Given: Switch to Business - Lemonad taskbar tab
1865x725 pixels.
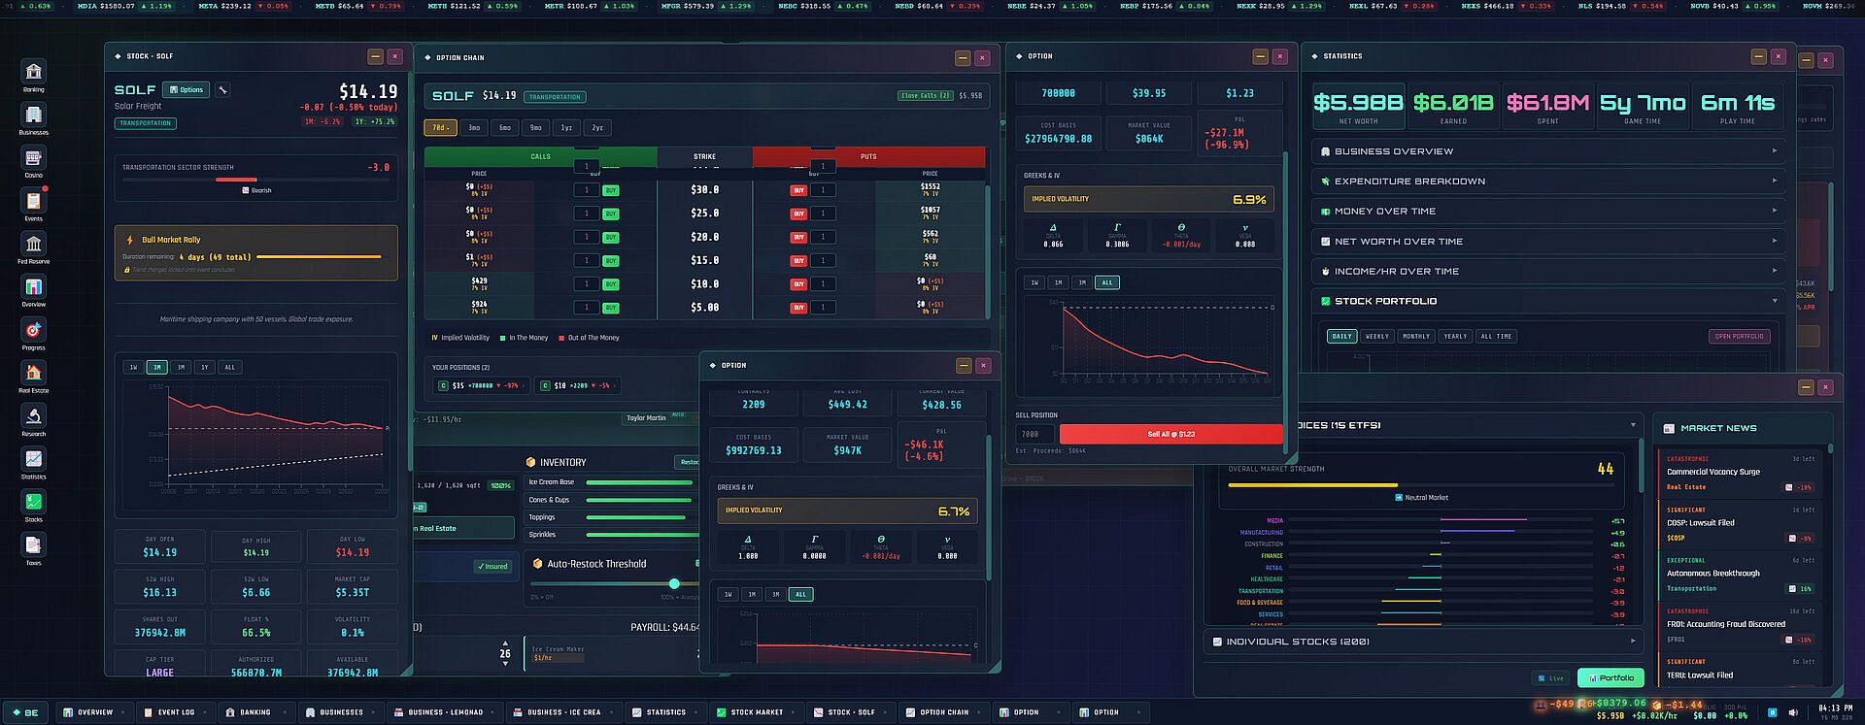Looking at the screenshot, I should pyautogui.click(x=445, y=712).
